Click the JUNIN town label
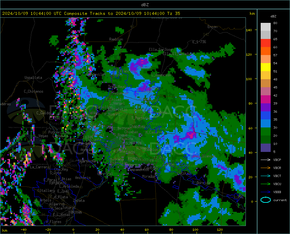290x234 pixels. pos(130,153)
